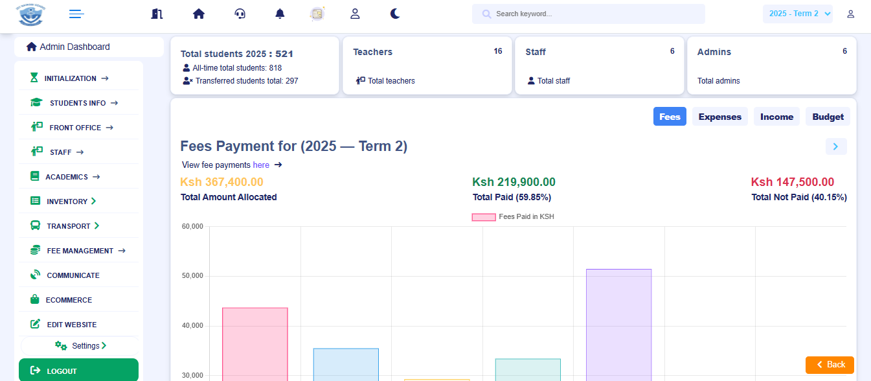Toggle the sidebar hamburger menu
The height and width of the screenshot is (381, 871).
coord(76,14)
